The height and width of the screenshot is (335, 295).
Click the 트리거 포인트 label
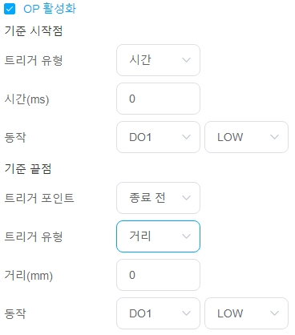pos(39,198)
